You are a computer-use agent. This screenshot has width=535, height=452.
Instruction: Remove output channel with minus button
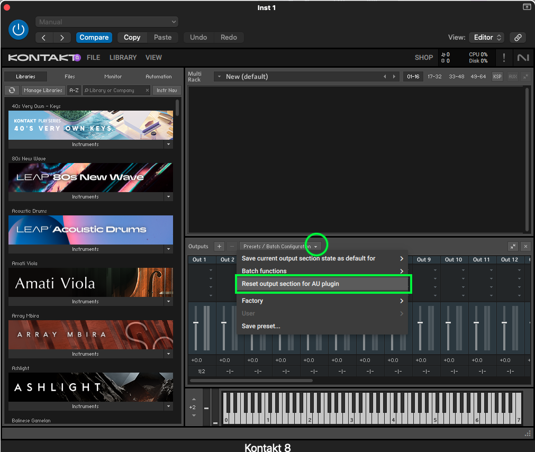point(232,246)
